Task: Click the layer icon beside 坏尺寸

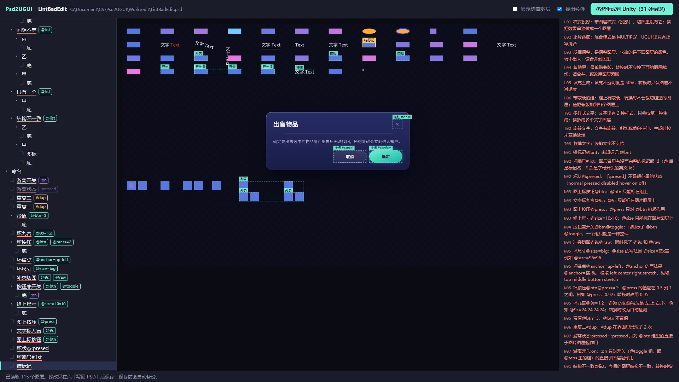Action: [12, 268]
